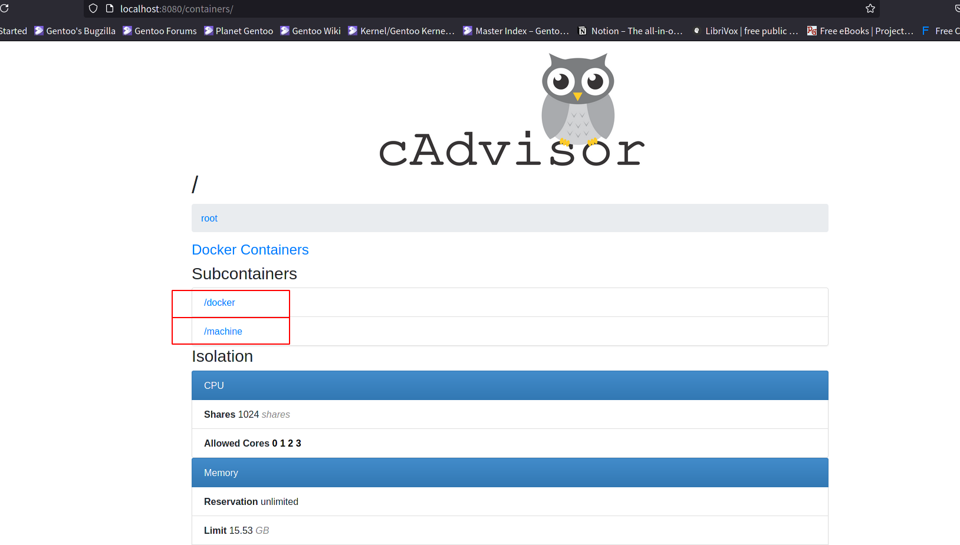Click the CPU panel header
The width and height of the screenshot is (960, 545).
(510, 385)
